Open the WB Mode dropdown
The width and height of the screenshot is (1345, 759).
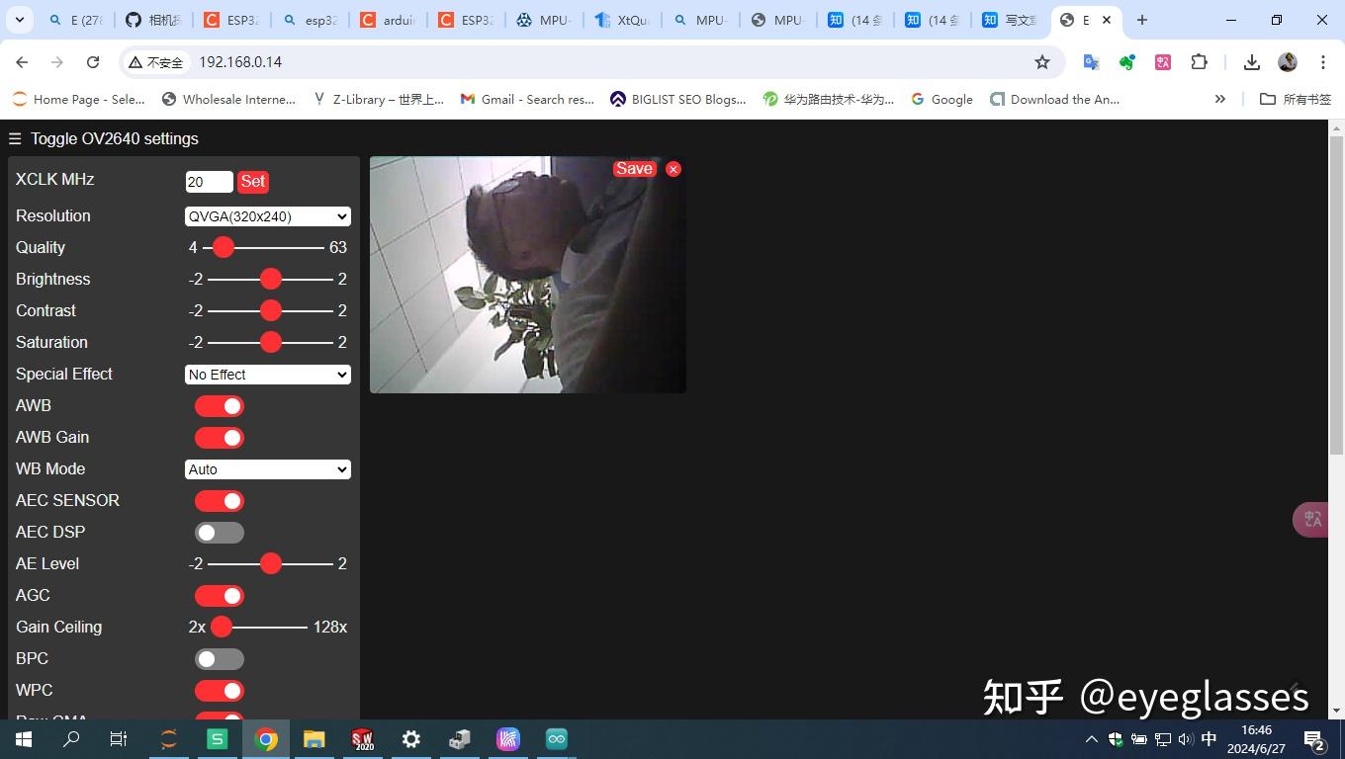pos(267,468)
